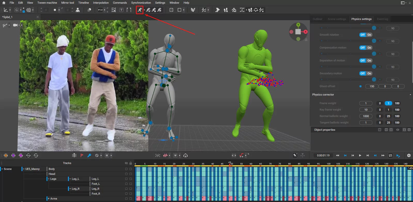Click the V-shaped wings icon in the toolbar
Screen dimensions: 413x202
tap(193, 10)
